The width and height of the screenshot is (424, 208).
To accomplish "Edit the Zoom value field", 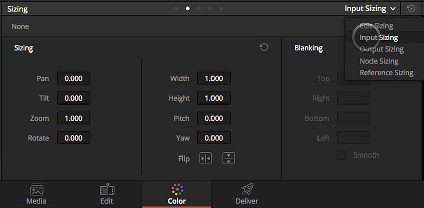I will [74, 118].
